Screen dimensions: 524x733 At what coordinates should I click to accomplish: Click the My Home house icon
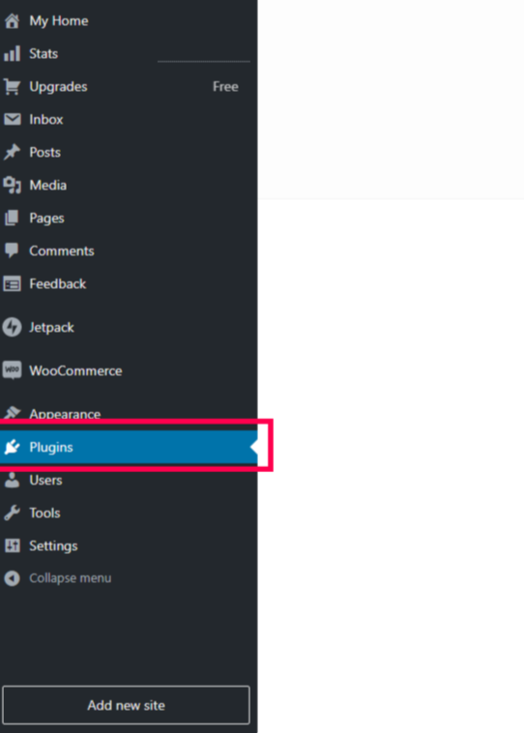(13, 21)
